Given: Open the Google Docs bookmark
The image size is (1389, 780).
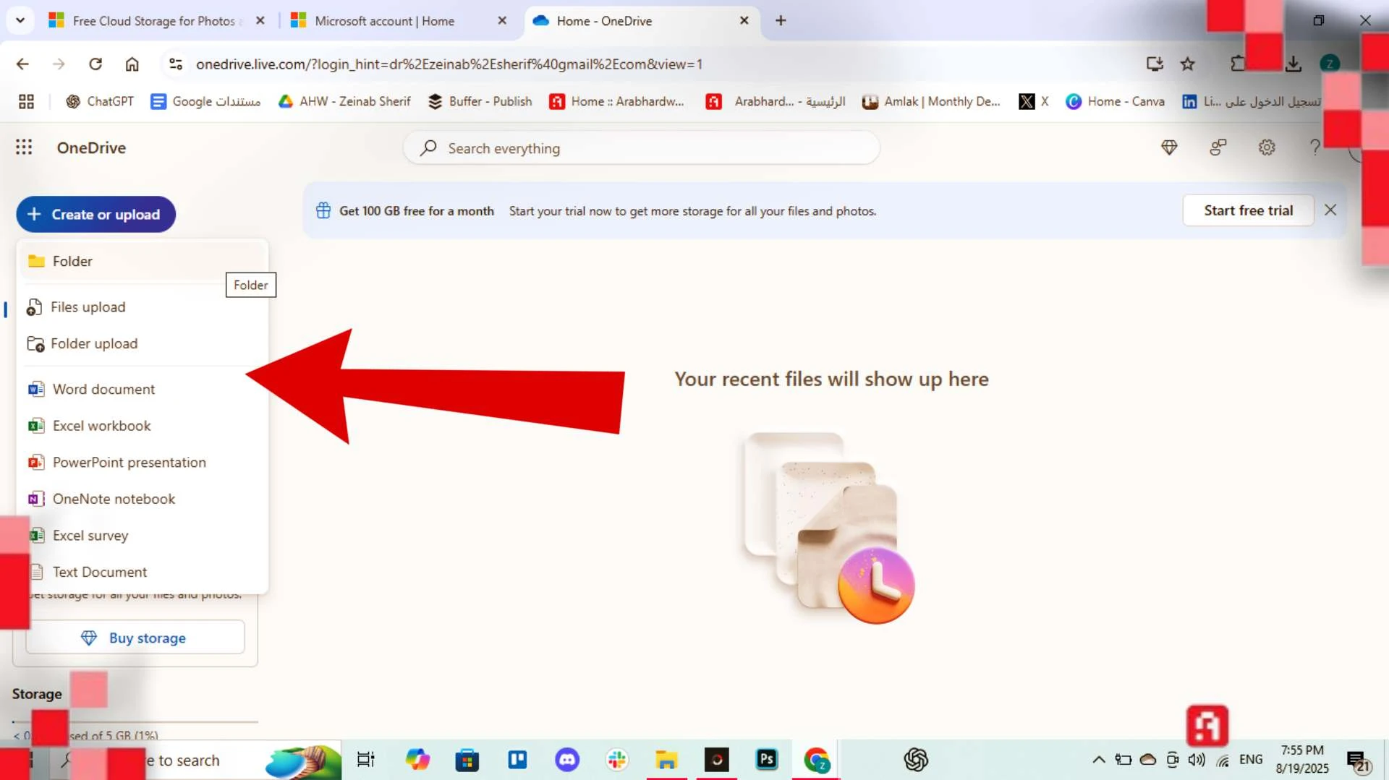Looking at the screenshot, I should (205, 102).
